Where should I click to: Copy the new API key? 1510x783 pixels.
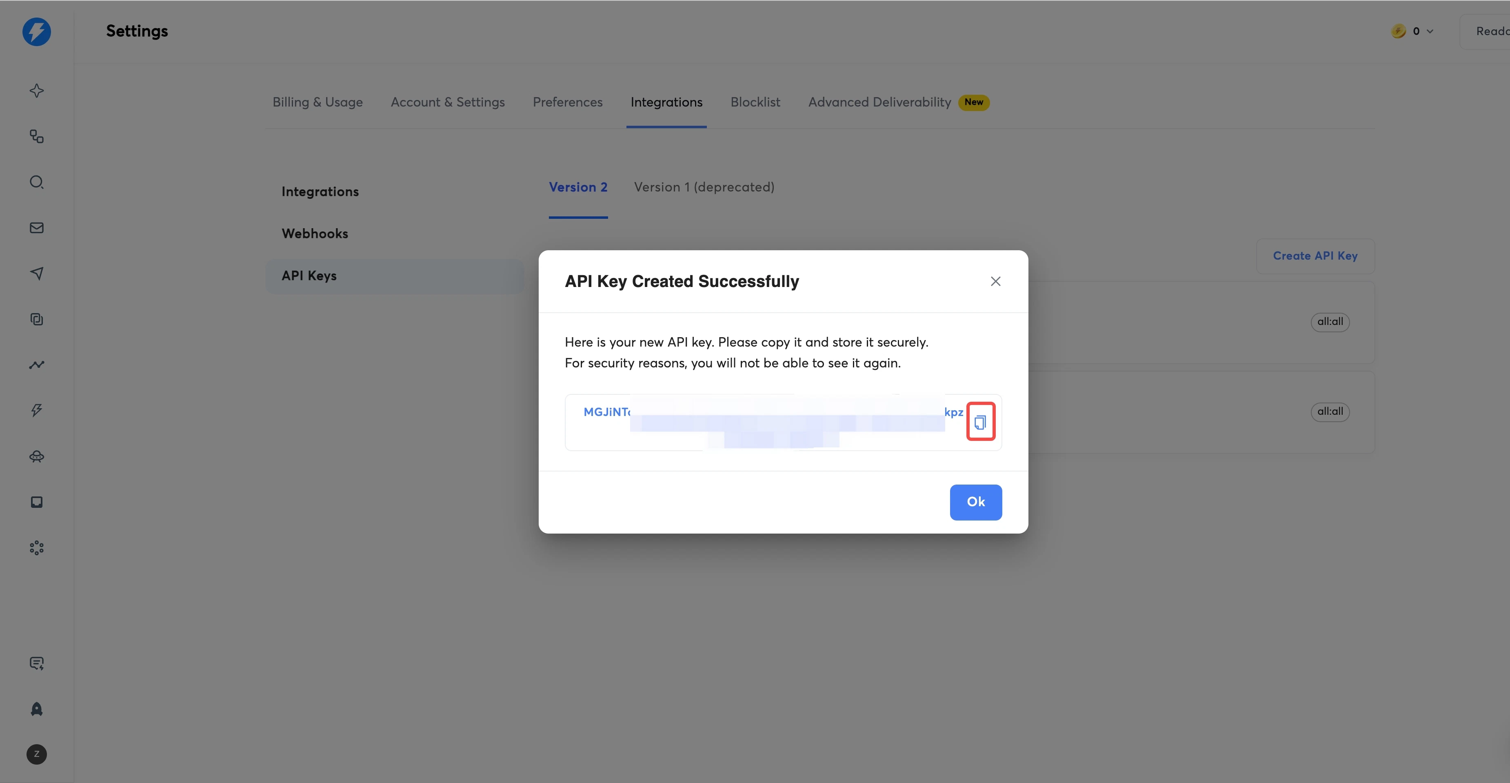click(x=981, y=420)
